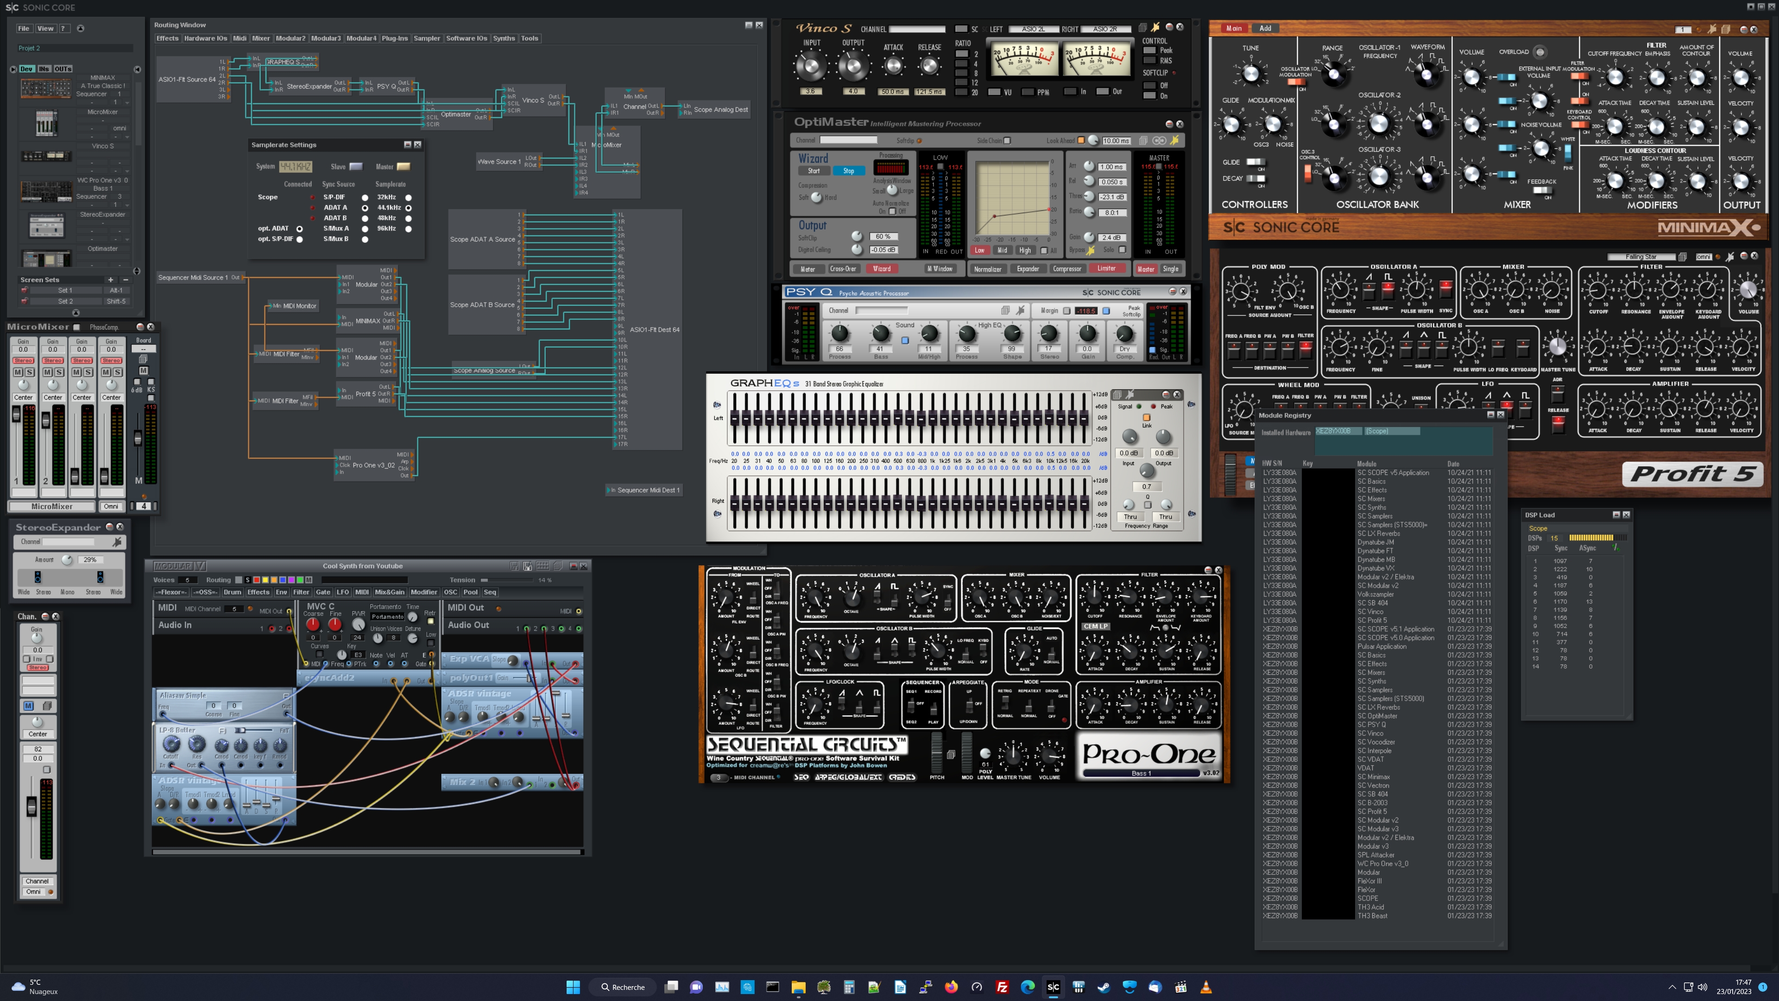Expand the device list left arrow toggle
This screenshot has height=1001, width=1779.
tap(13, 69)
